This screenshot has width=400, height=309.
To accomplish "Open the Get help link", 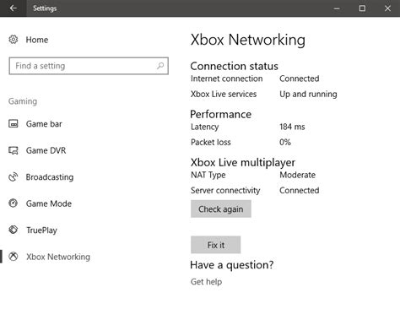I will pos(206,282).
